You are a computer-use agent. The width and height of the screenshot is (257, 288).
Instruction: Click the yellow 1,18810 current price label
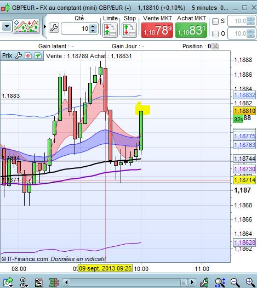click(x=244, y=111)
